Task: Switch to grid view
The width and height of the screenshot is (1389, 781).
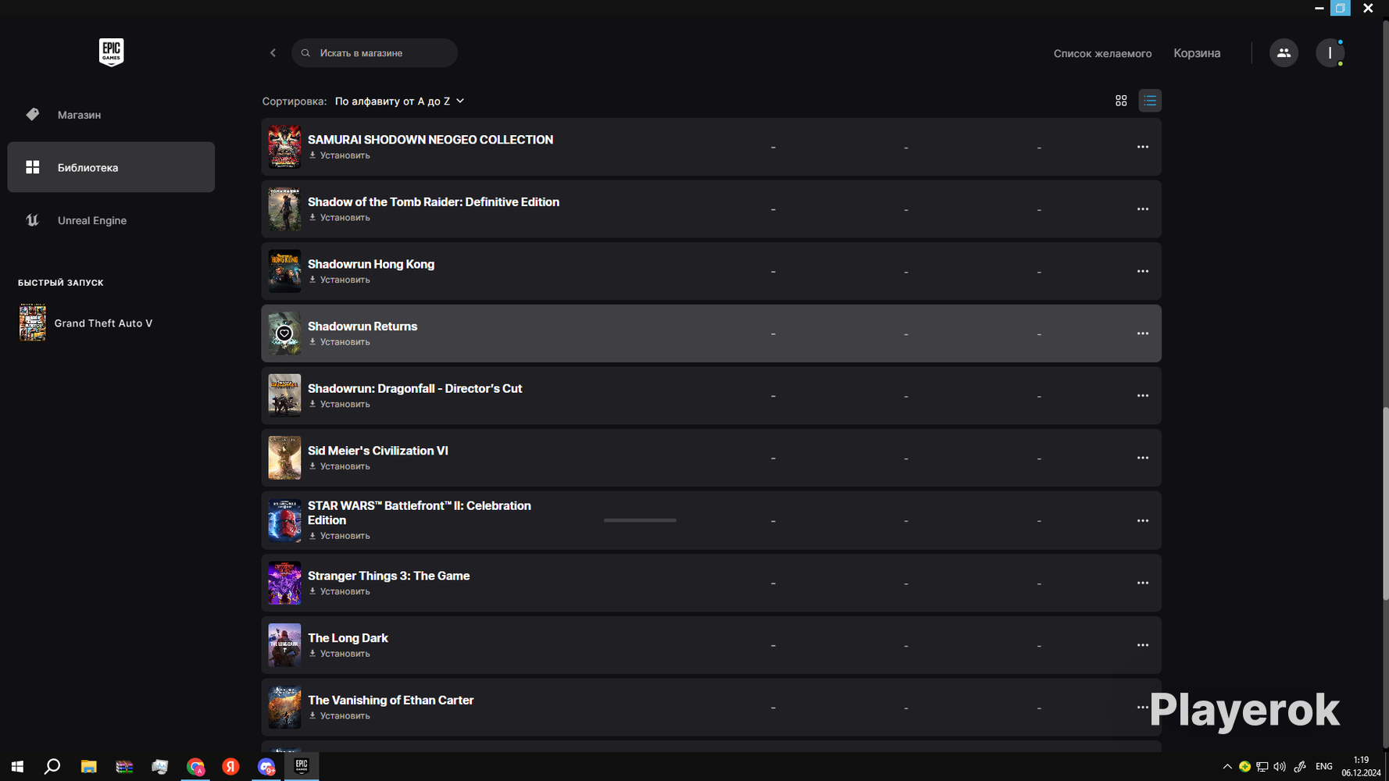Action: (x=1121, y=101)
